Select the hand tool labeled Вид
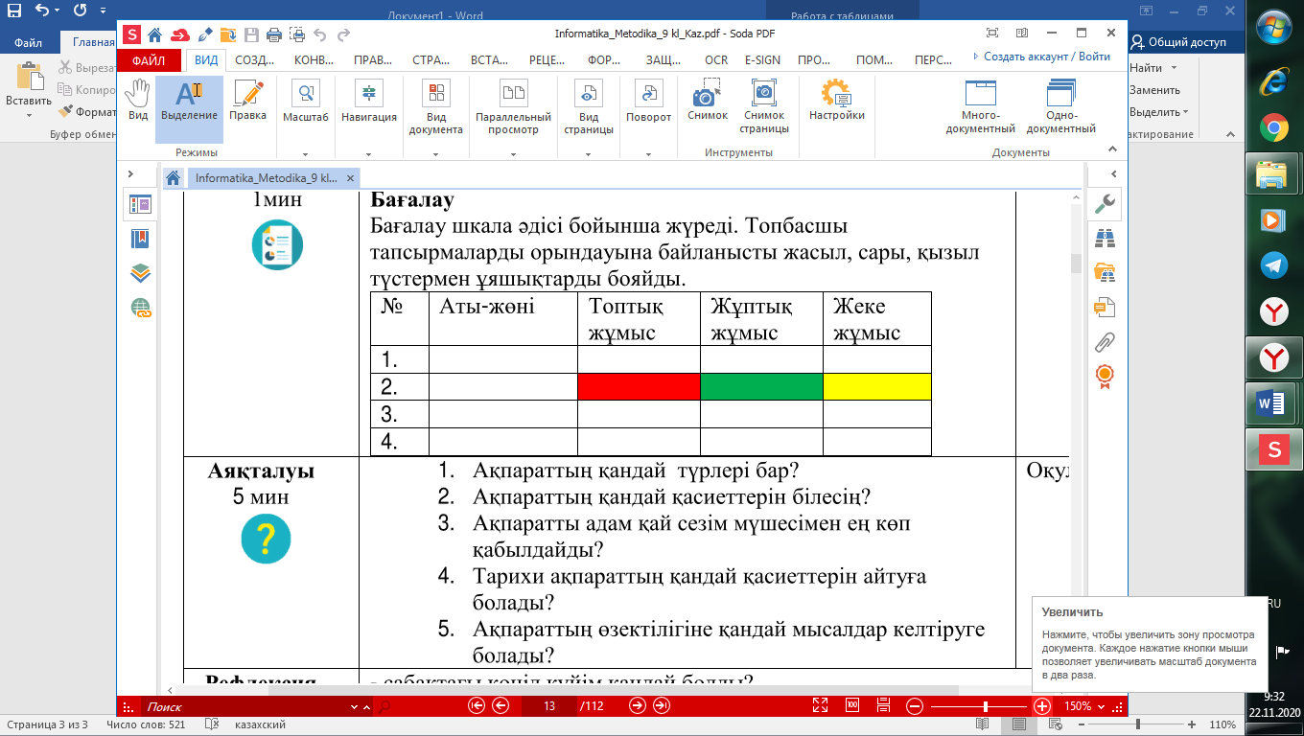Screen dimensions: 1304x736 [138, 101]
